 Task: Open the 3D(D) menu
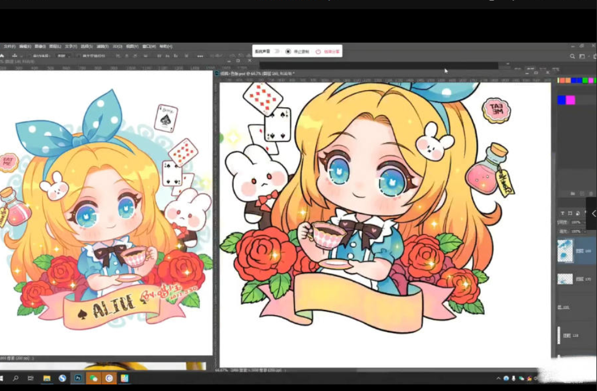(x=117, y=46)
